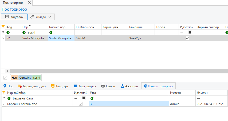Viewport: 228px width, 121px height.
Task: Open Нэр тайлбар filter condition ABC icon
Action: coord(9,98)
